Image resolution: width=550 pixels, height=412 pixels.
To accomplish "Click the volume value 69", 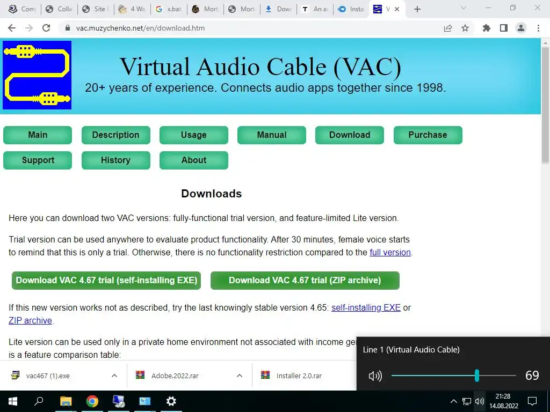I will pos(532,376).
